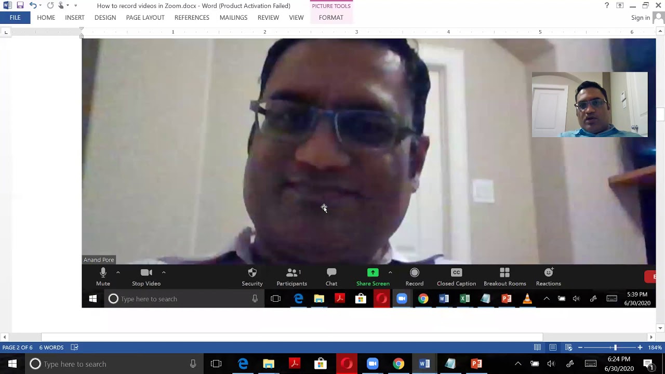The image size is (665, 374).
Task: Select the embedded Zoom meeting picture
Action: point(368,173)
